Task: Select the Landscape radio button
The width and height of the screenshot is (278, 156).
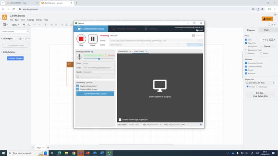Action: 257,87
